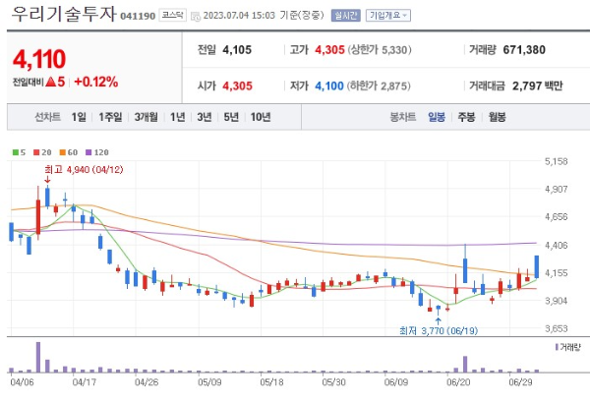Click the 06/29 date axis label

tap(520, 382)
